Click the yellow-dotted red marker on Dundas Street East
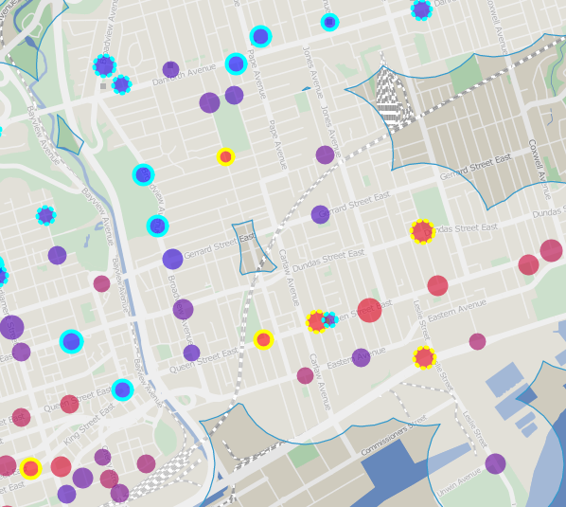Viewport: 566px width, 507px height. 422,231
